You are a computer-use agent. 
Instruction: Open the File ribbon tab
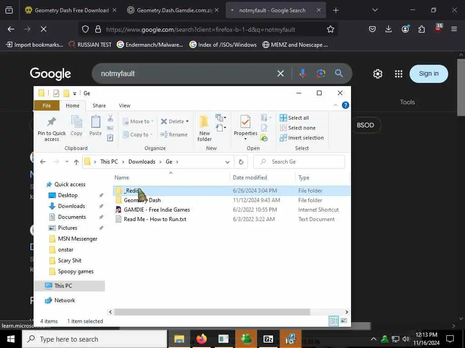tap(47, 106)
